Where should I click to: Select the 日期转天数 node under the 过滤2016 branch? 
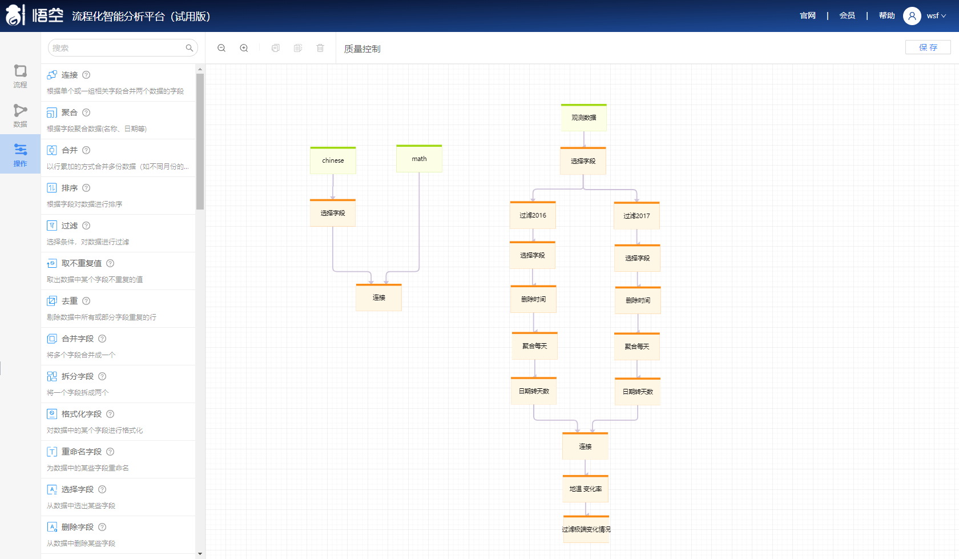click(534, 391)
